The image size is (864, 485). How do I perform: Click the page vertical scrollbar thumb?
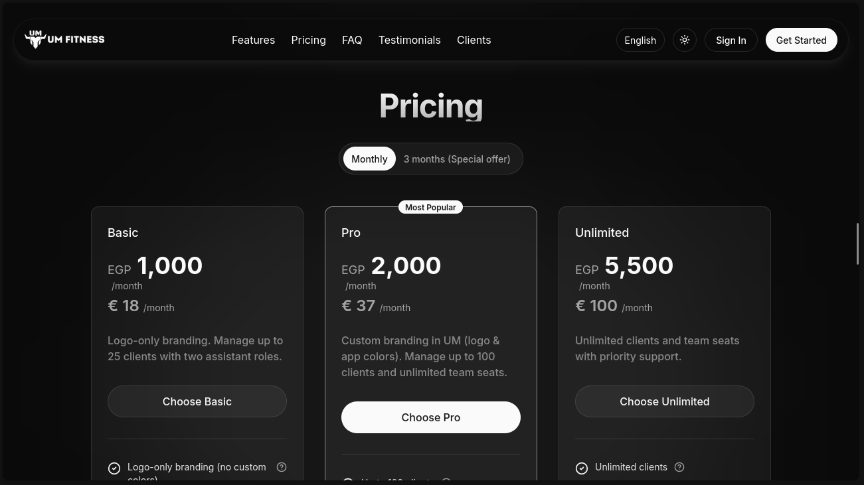(859, 243)
